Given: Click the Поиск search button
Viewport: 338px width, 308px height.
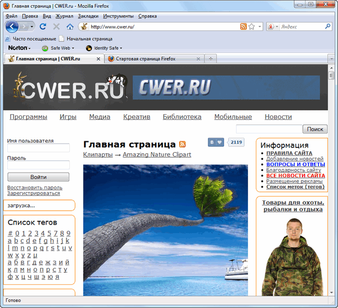Looking at the screenshot, I should coord(316,129).
